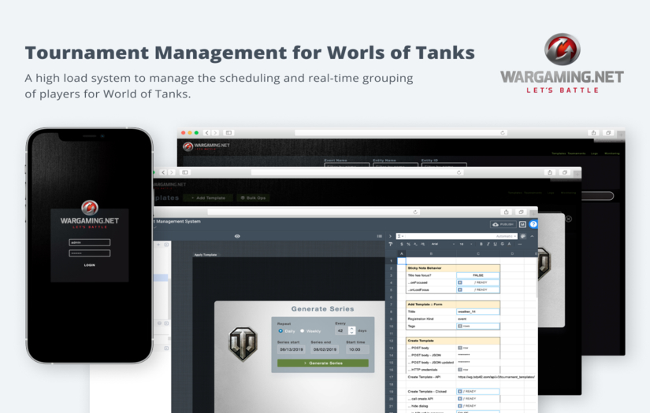
Task: Reload page in rear Safari window
Action: (x=503, y=133)
